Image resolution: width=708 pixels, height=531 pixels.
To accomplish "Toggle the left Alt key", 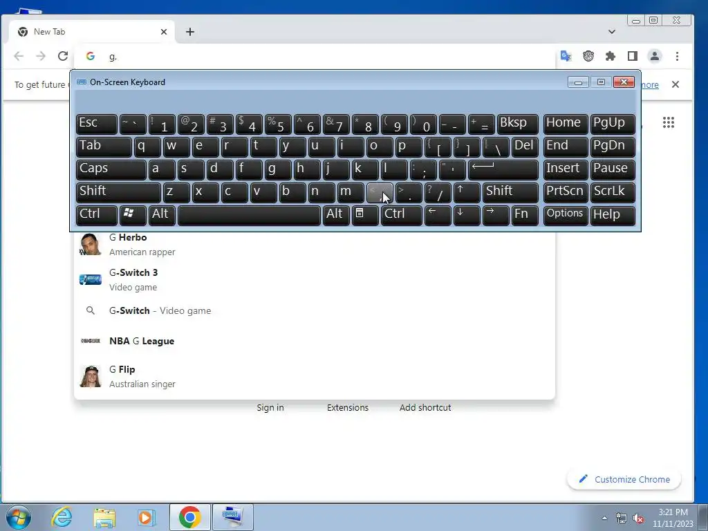I will pos(162,215).
